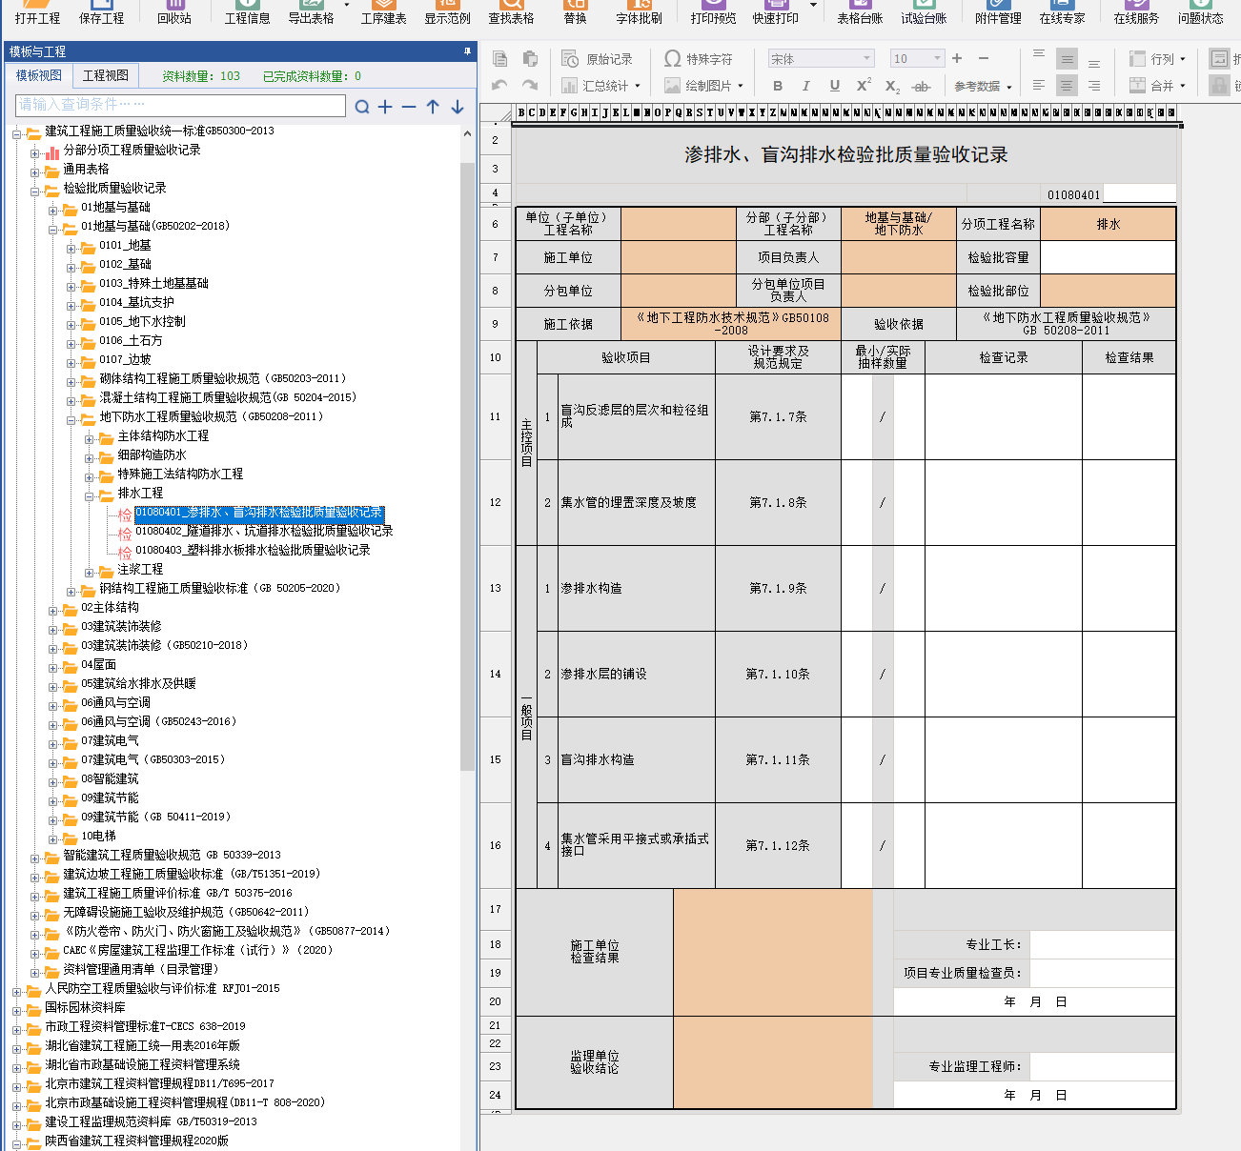Toggle underline formatting
Viewport: 1241px width, 1151px height.
click(x=835, y=86)
